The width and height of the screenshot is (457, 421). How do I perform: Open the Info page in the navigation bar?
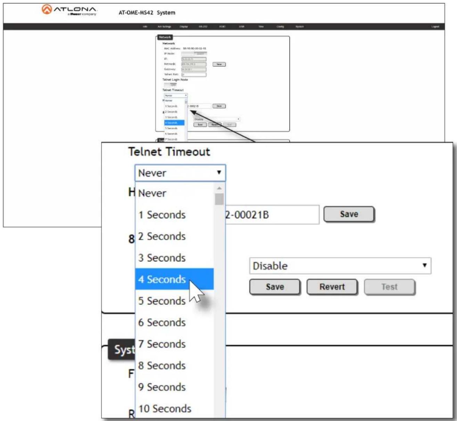coord(145,27)
